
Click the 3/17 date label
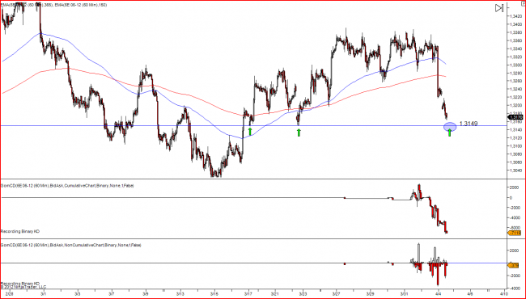coord(248,293)
